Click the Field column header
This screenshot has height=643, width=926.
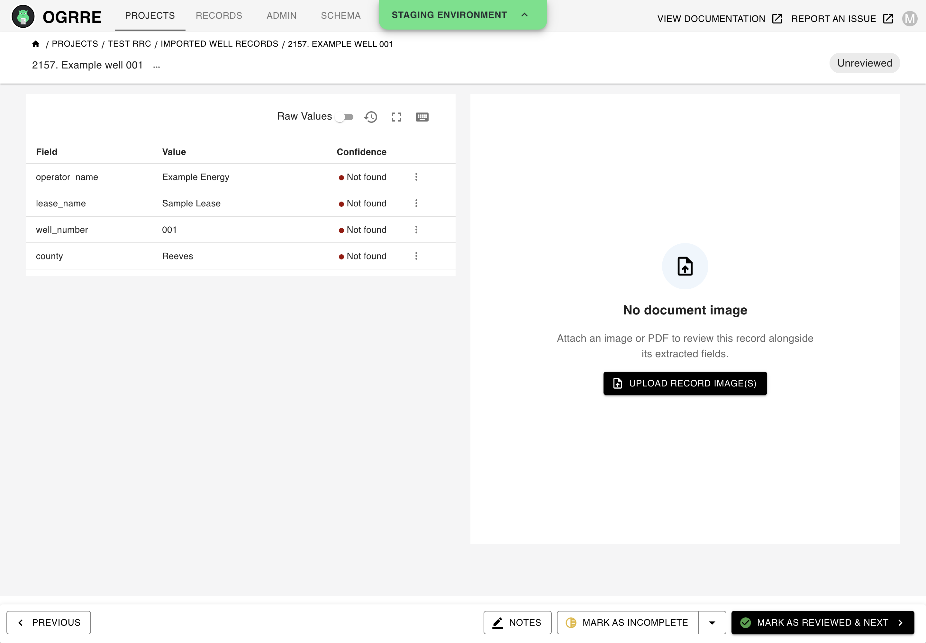(47, 152)
